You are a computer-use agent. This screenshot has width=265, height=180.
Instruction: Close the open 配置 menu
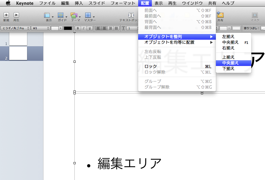click(145, 3)
